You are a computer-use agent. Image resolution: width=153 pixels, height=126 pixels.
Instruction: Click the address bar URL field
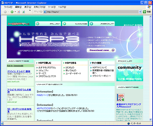coord(91,12)
